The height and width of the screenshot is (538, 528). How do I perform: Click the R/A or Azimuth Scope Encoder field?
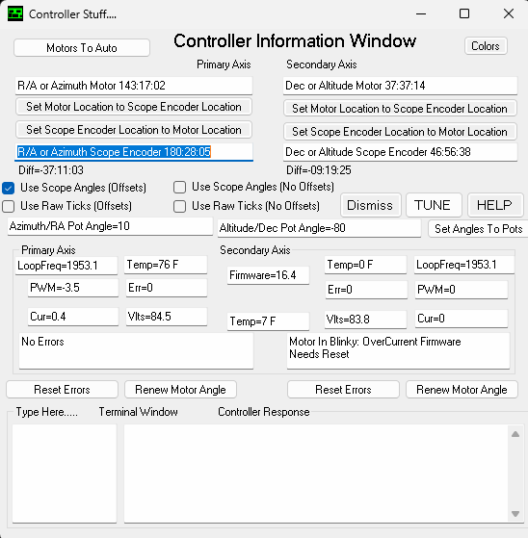[x=134, y=152]
